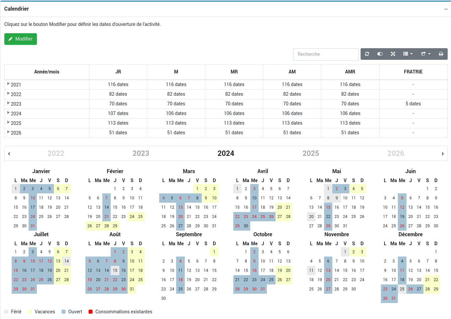The image size is (451, 319).
Task: Refresh the calendar table
Action: [x=367, y=54]
